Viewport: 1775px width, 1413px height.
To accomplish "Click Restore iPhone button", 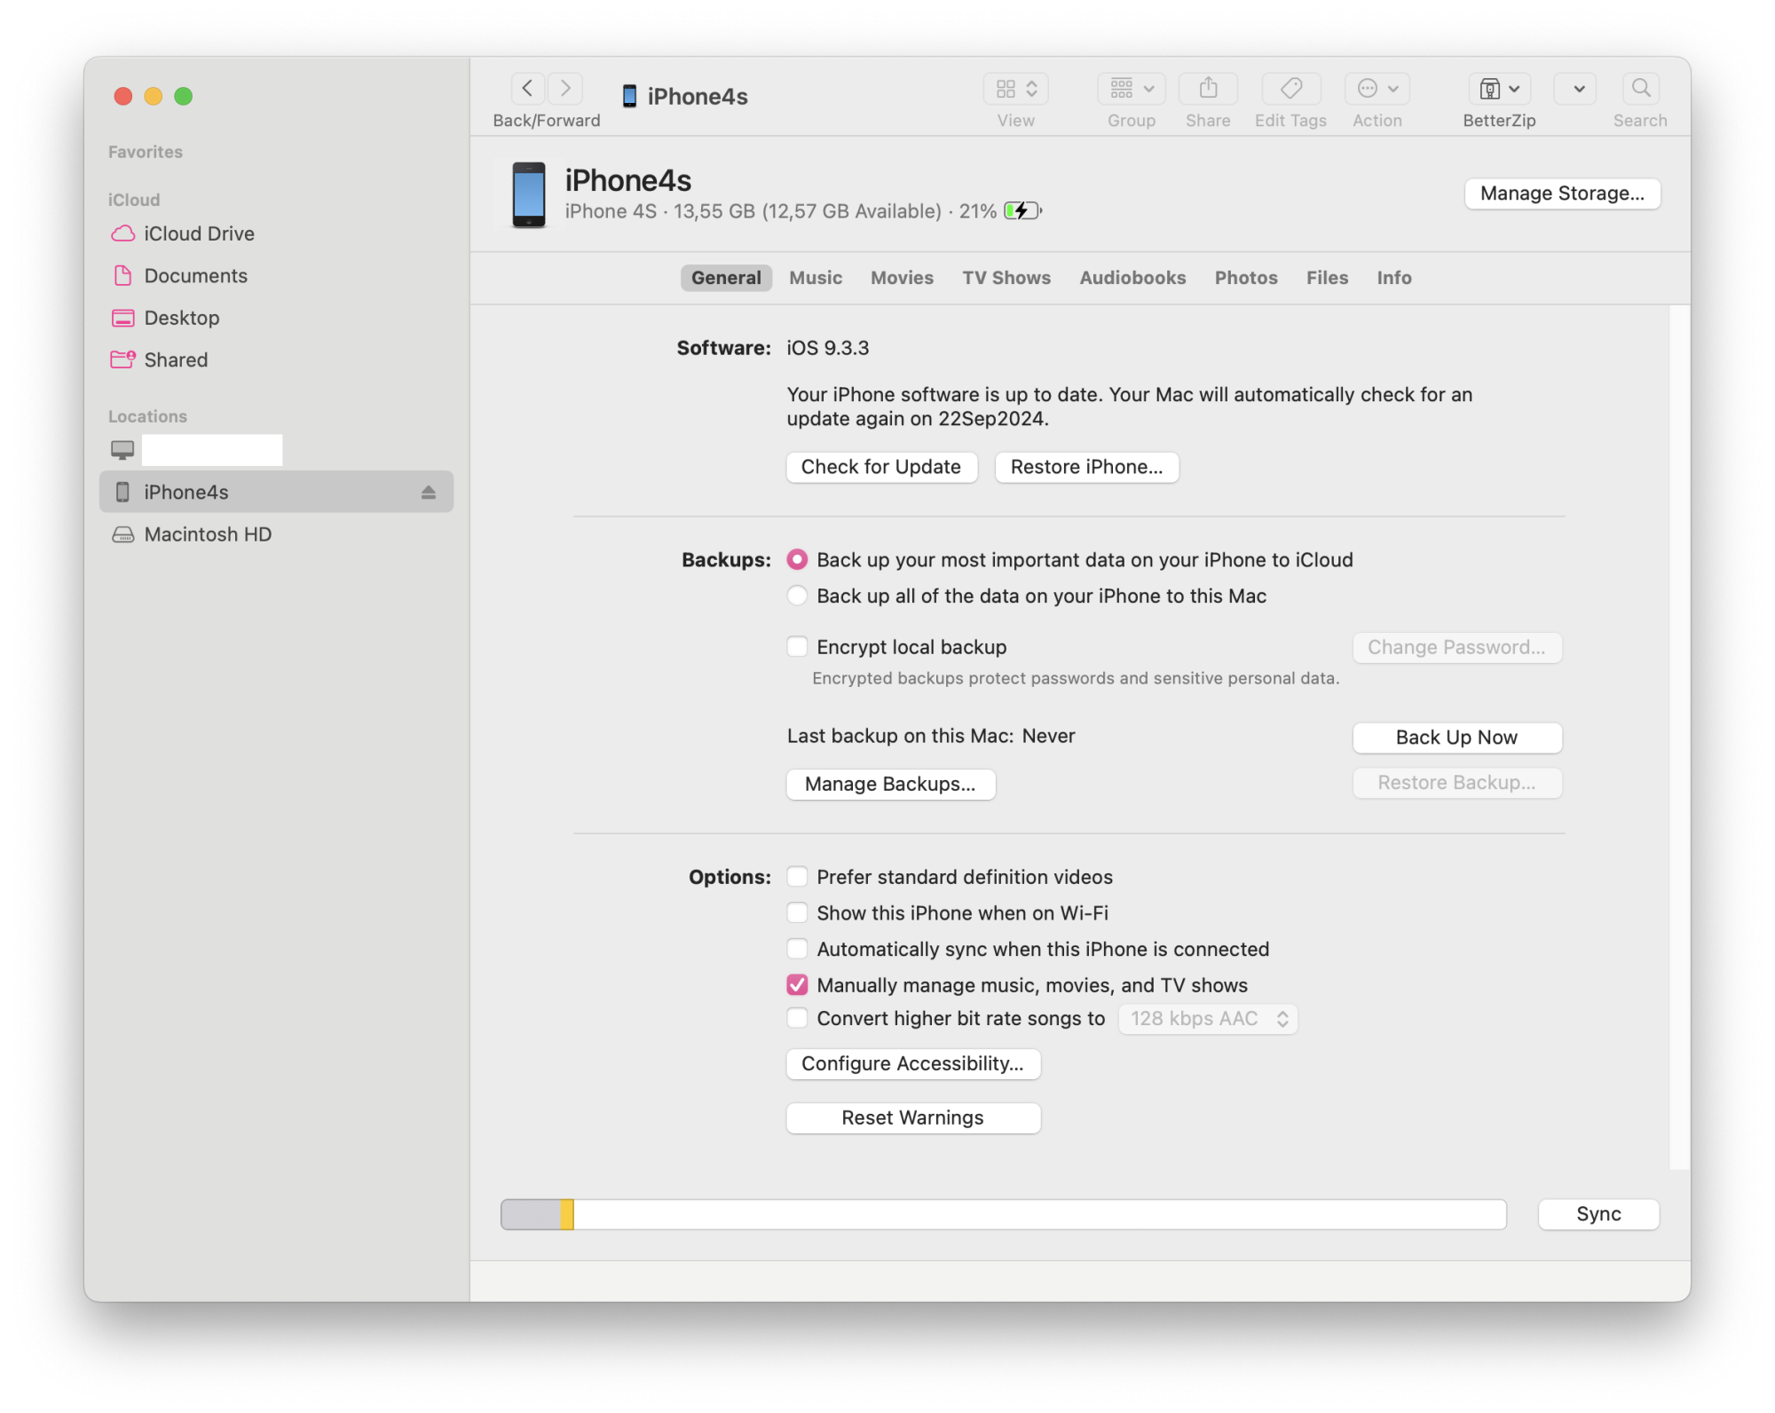I will (1086, 467).
